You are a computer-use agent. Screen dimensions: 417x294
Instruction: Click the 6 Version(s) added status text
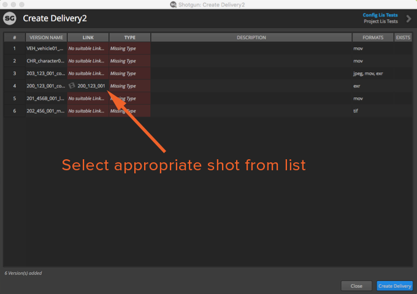click(23, 273)
